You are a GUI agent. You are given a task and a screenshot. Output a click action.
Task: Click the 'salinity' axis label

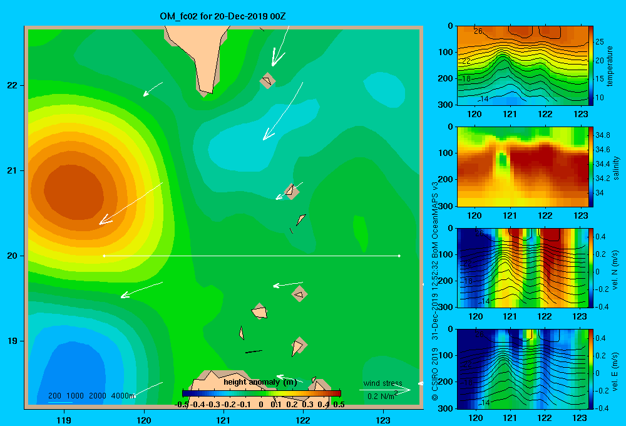click(616, 168)
